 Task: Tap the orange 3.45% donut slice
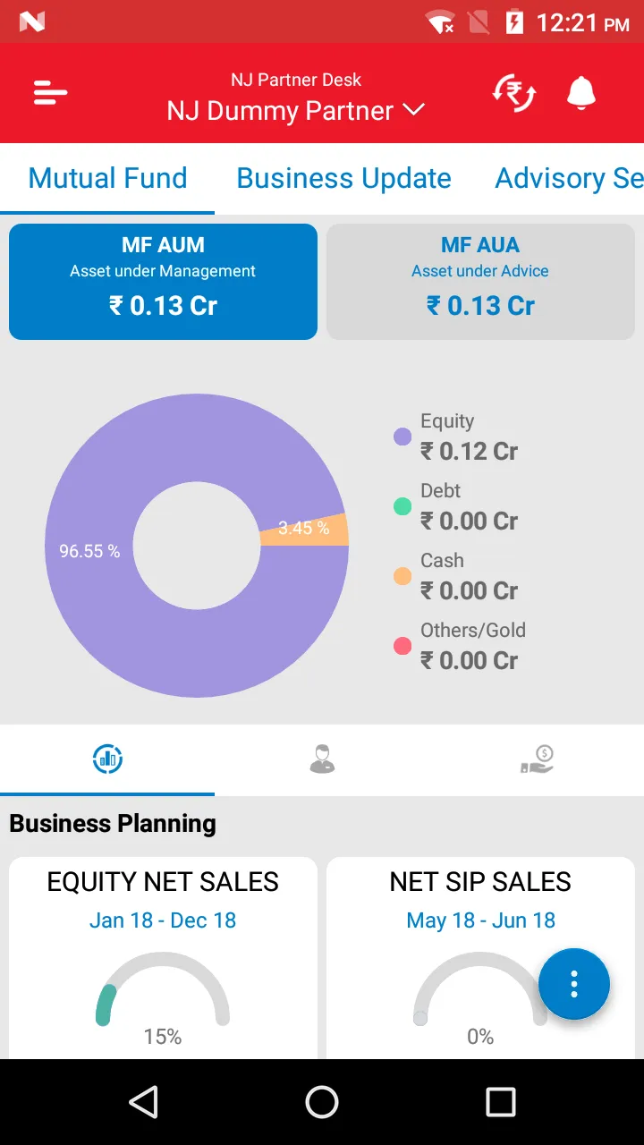304,529
